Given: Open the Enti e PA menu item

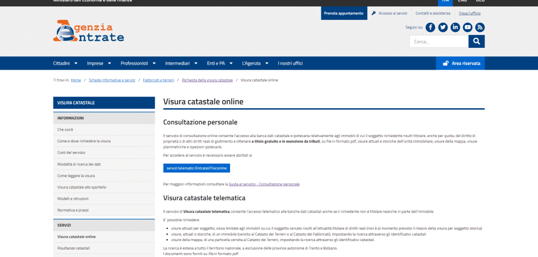Looking at the screenshot, I should 216,63.
